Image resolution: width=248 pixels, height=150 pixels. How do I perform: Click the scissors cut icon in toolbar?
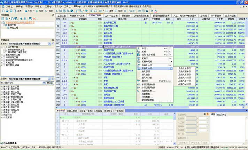tap(57, 11)
